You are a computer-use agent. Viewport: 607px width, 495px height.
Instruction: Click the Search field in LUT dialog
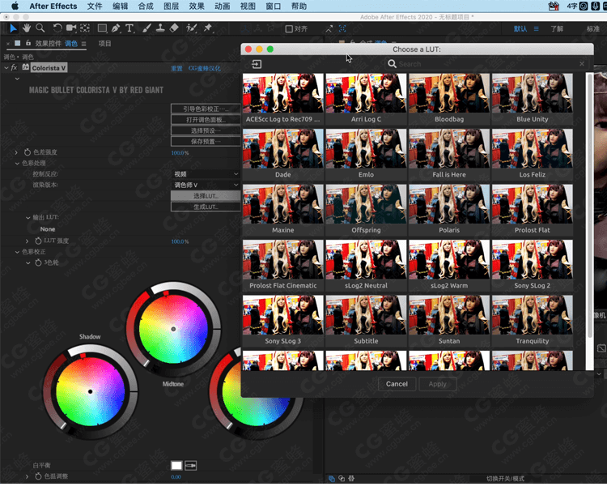488,64
